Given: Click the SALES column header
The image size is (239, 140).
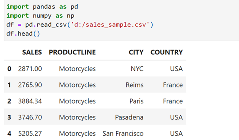Looking at the screenshot, I should tap(32, 52).
